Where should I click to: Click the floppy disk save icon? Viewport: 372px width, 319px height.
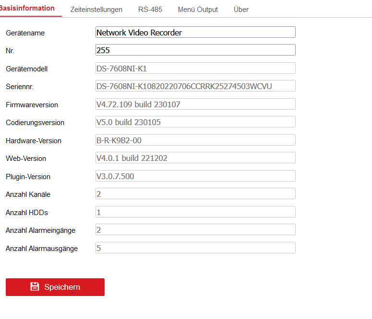click(35, 286)
